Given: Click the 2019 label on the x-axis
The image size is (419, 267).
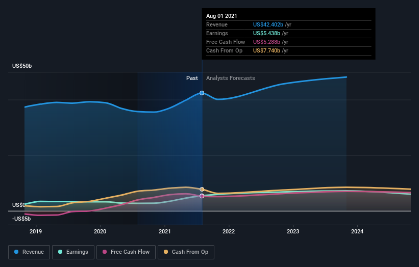Looking at the screenshot, I should coord(36,231).
